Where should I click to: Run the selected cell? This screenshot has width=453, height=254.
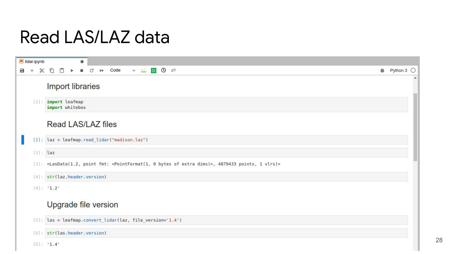pos(72,71)
